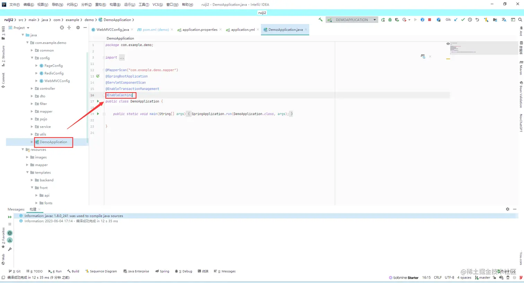Update project with the blue Git arrow
The width and height of the screenshot is (524, 283).
[x=456, y=20]
